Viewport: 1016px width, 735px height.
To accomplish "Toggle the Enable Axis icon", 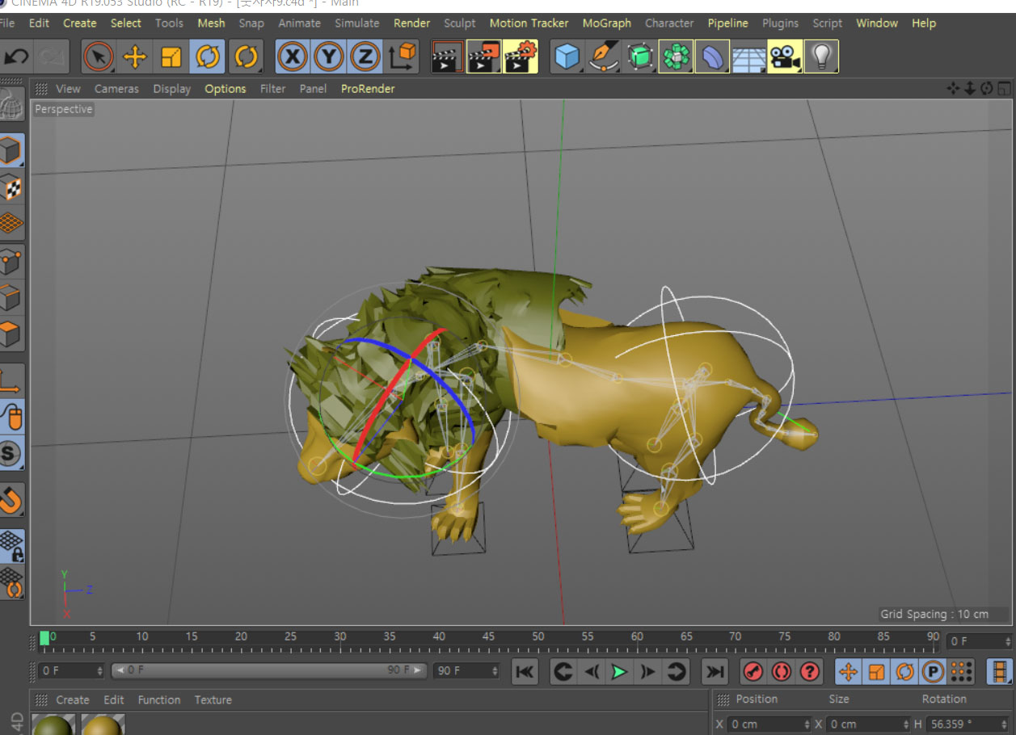I will (11, 380).
